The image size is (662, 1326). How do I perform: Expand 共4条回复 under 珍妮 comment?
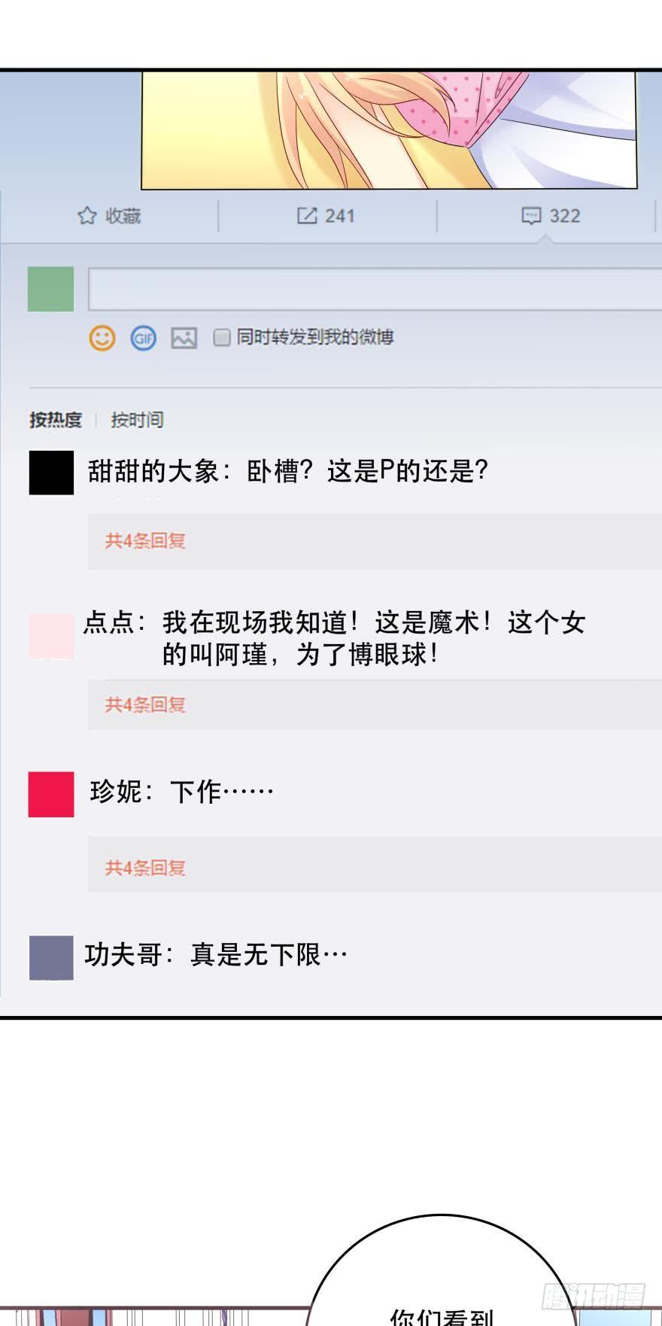coord(145,868)
